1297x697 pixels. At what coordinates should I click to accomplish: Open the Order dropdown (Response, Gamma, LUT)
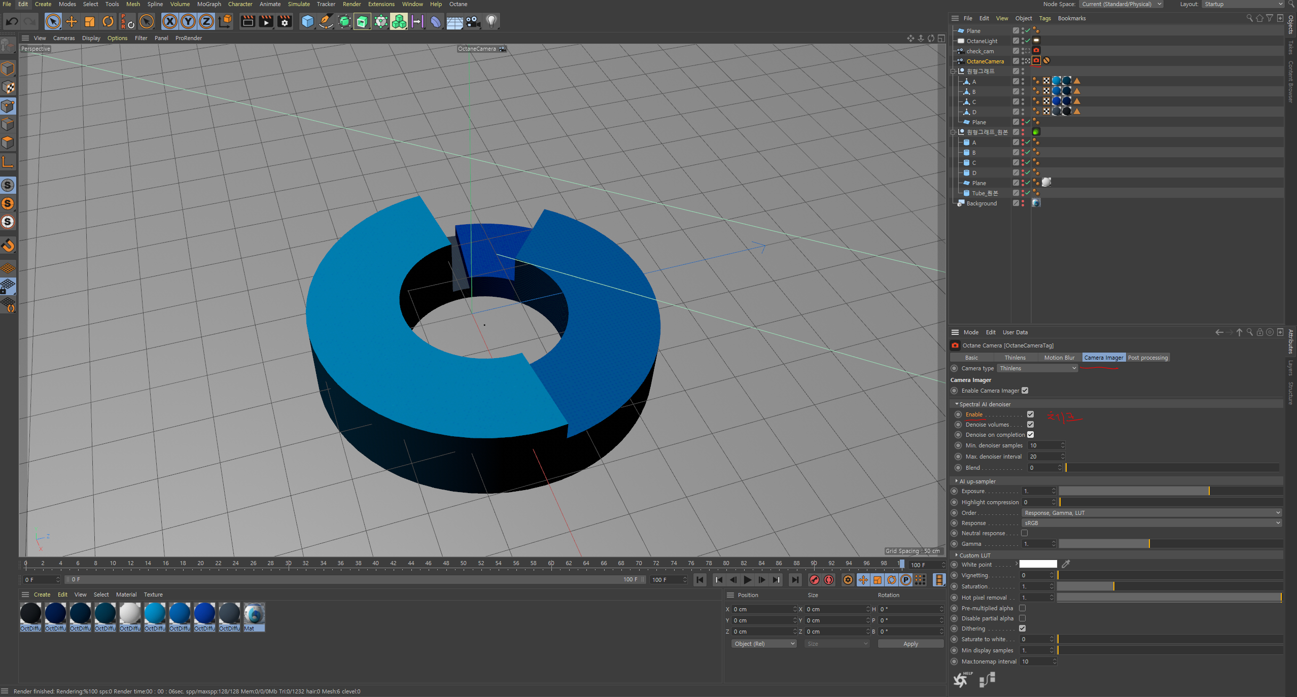[x=1151, y=513]
